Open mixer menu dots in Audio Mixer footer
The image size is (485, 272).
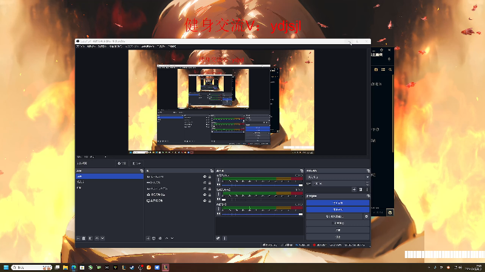(225, 238)
